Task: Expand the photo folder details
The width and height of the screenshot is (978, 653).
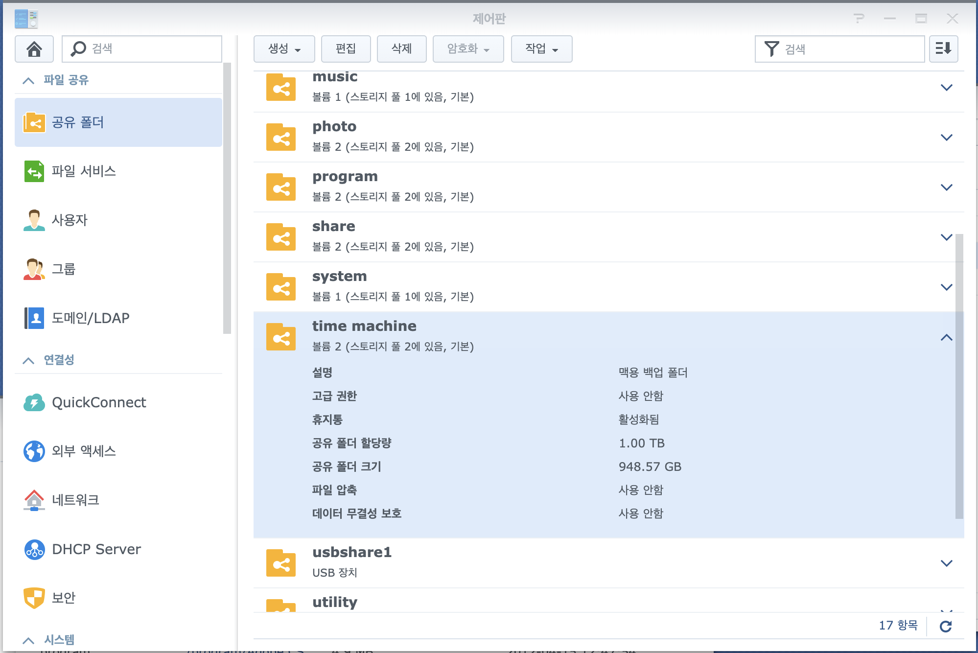Action: point(946,138)
